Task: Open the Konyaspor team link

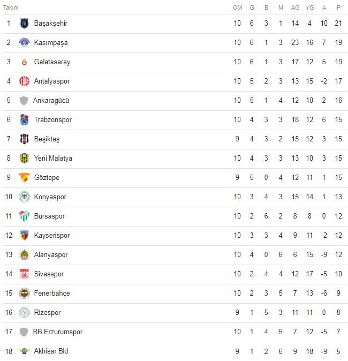Action: pyautogui.click(x=50, y=197)
